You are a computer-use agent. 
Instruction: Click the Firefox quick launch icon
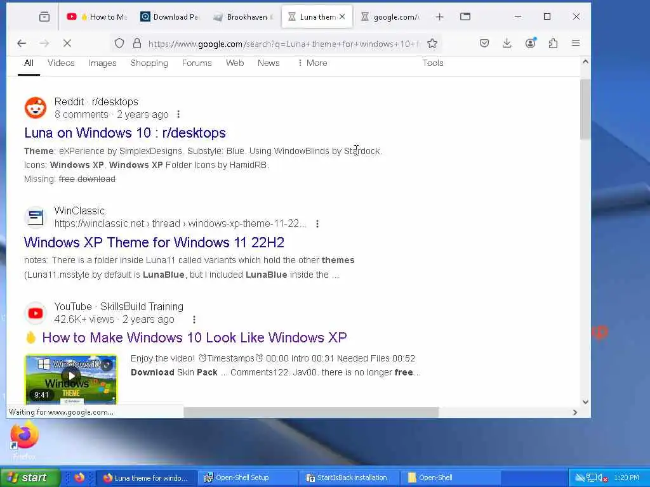pyautogui.click(x=79, y=477)
